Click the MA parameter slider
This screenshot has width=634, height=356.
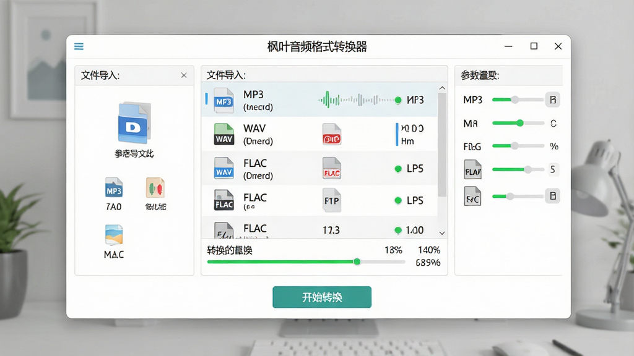coord(518,123)
